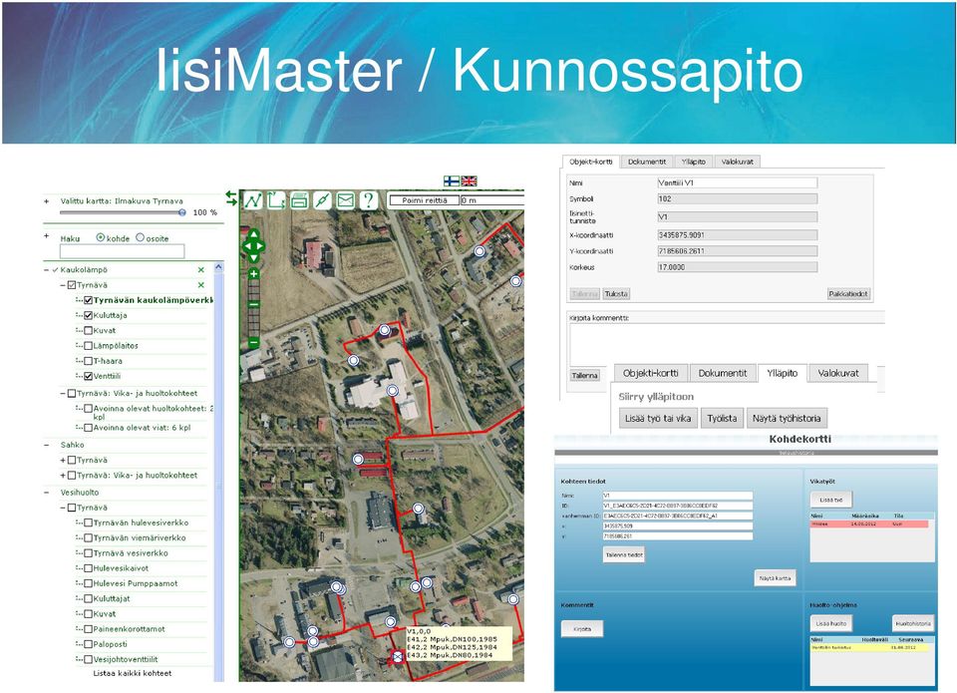Uncheck the Venttiili layer
The height and width of the screenshot is (693, 957).
click(x=88, y=376)
